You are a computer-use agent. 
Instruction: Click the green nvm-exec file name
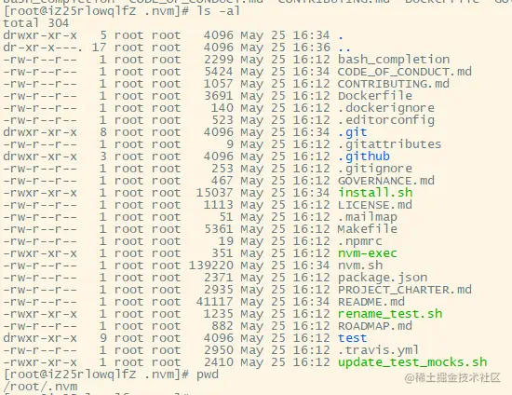(368, 253)
